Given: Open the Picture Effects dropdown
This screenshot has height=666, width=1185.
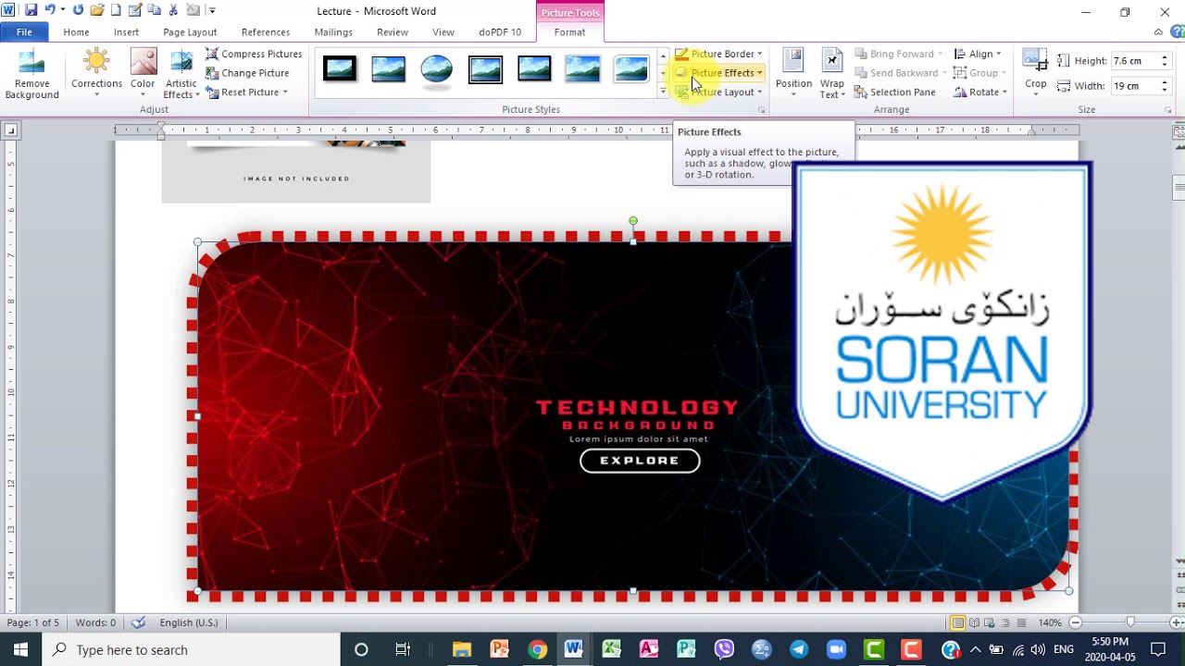Looking at the screenshot, I should click(x=718, y=73).
